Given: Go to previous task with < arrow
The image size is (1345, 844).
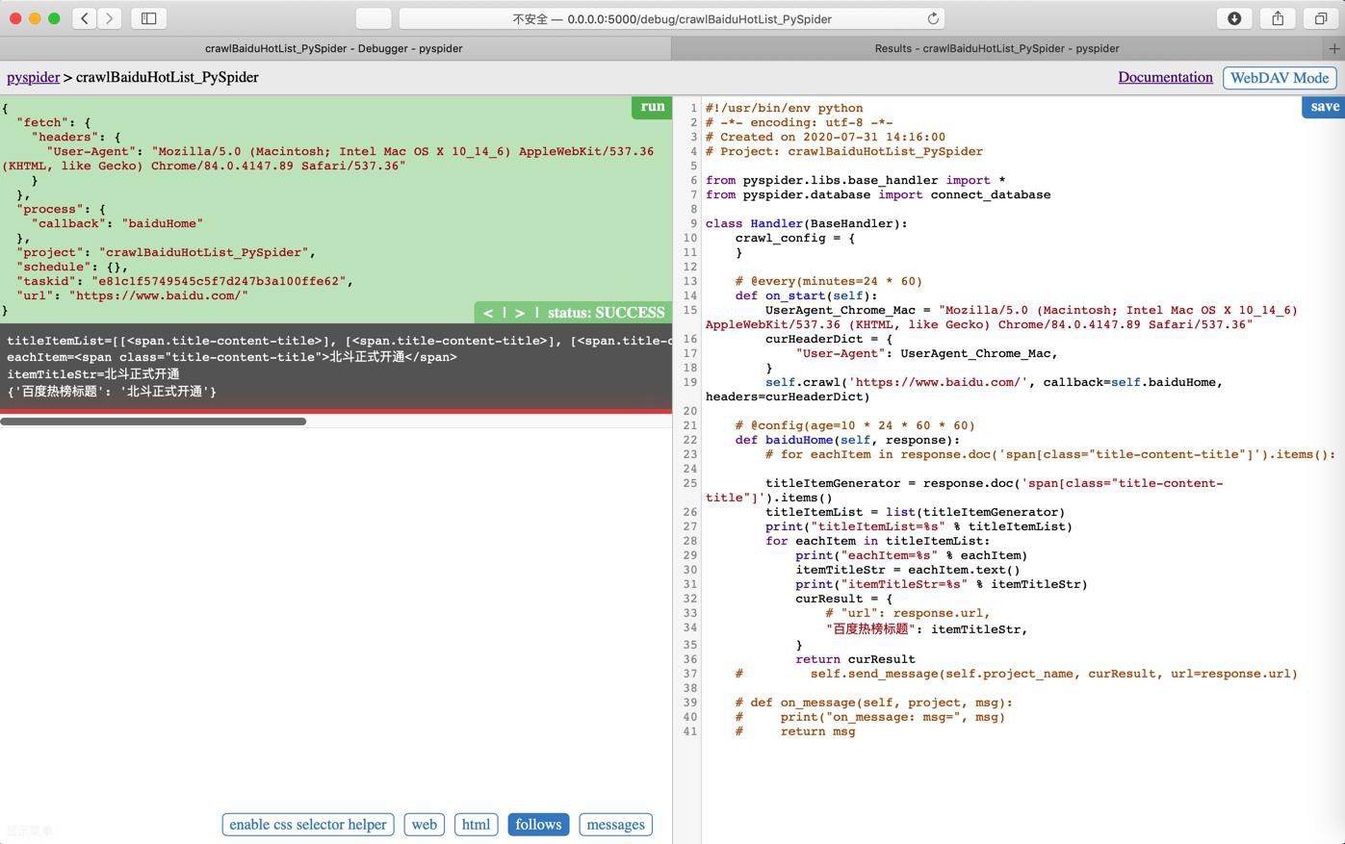Looking at the screenshot, I should (x=488, y=313).
